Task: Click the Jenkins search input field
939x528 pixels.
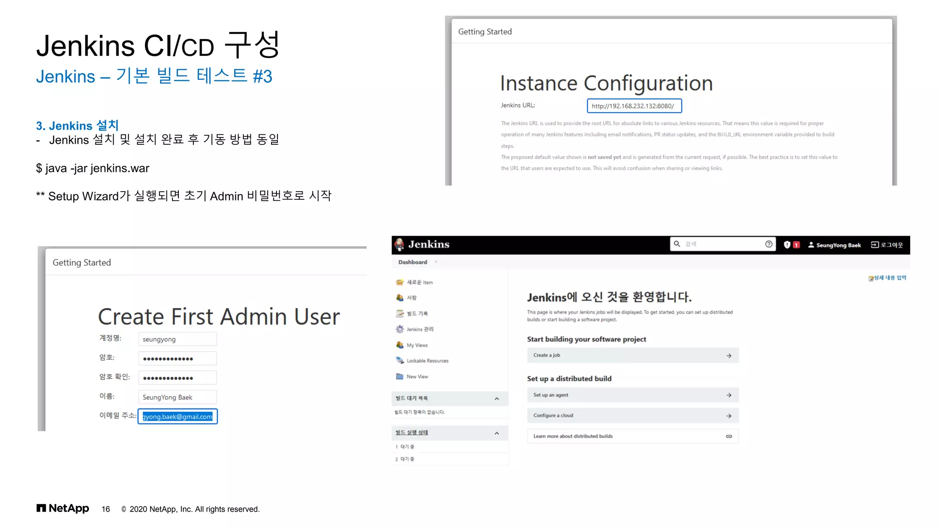Action: click(x=723, y=244)
